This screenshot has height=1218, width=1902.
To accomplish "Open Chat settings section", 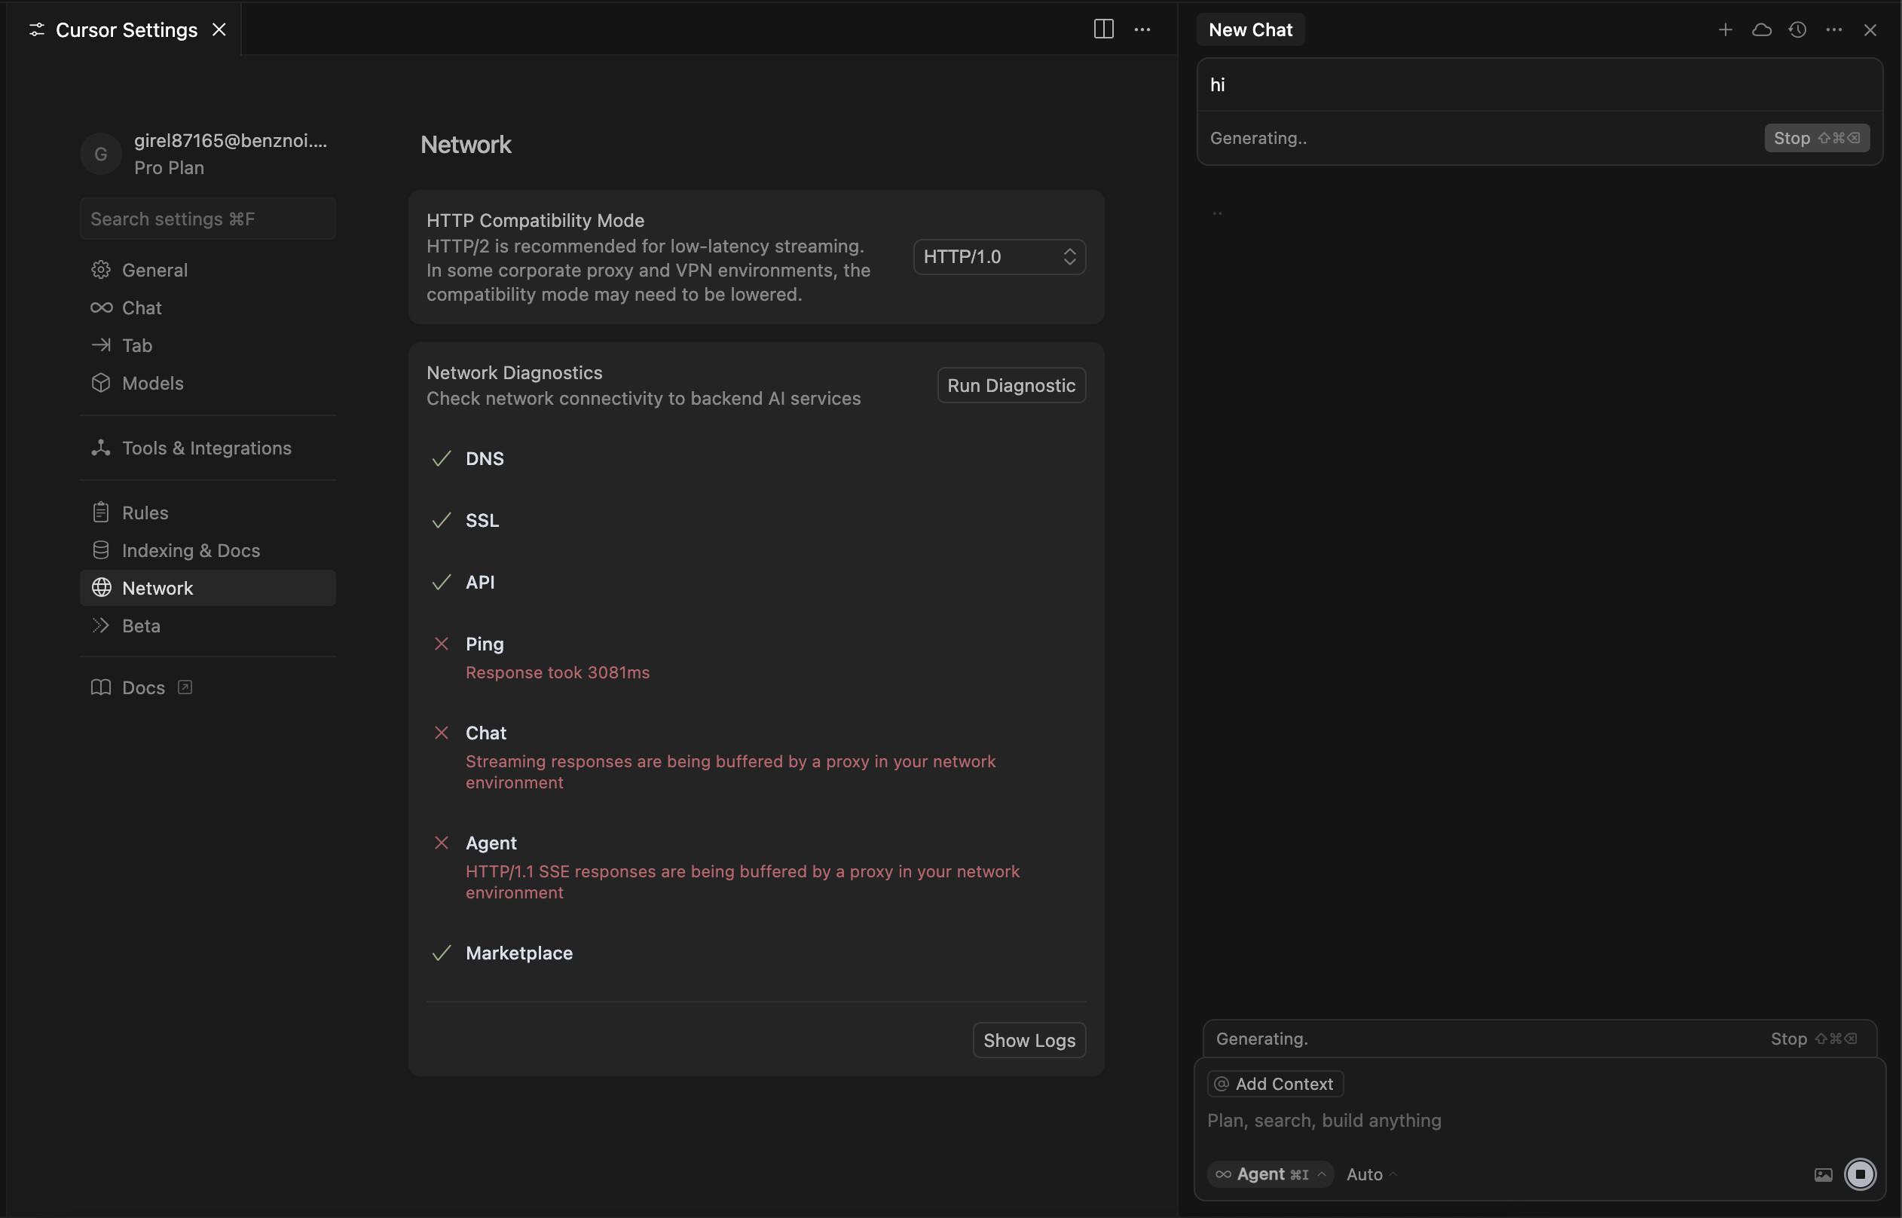I will (x=208, y=308).
